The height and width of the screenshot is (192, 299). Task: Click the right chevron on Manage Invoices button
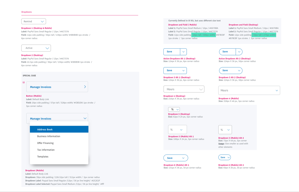[x=85, y=87]
